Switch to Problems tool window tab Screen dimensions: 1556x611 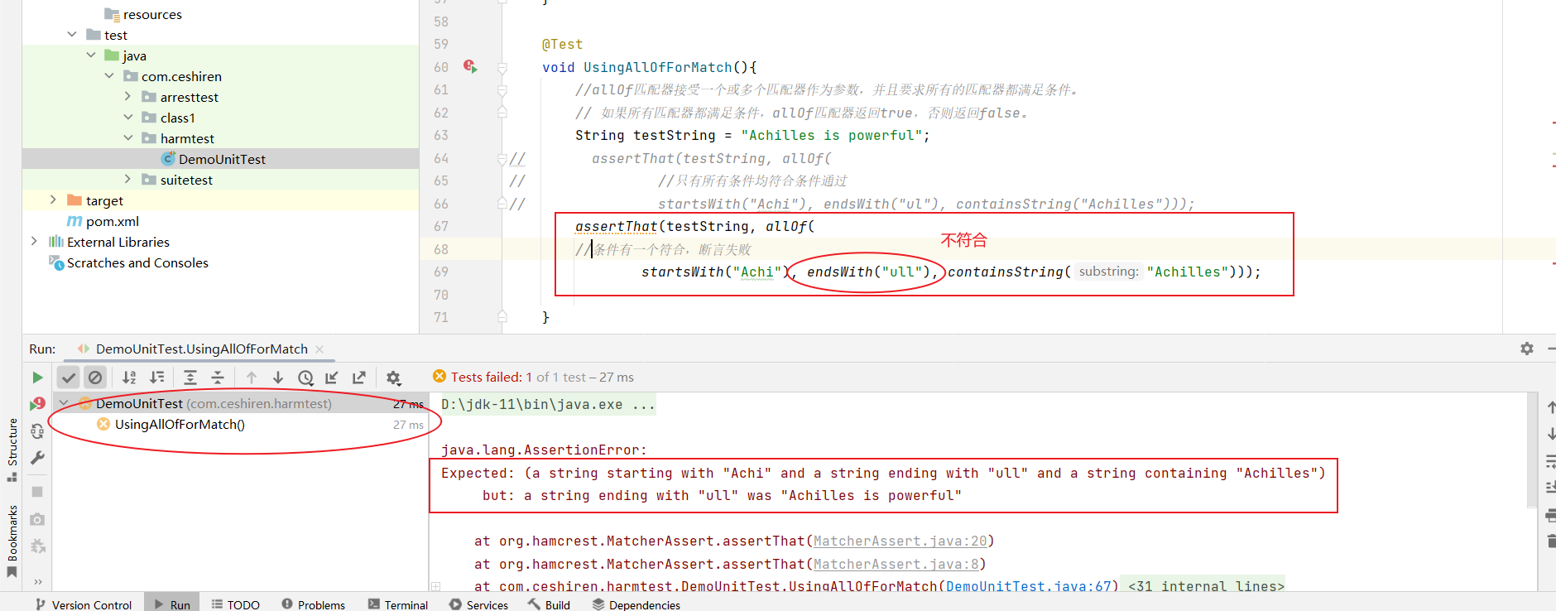(x=313, y=604)
